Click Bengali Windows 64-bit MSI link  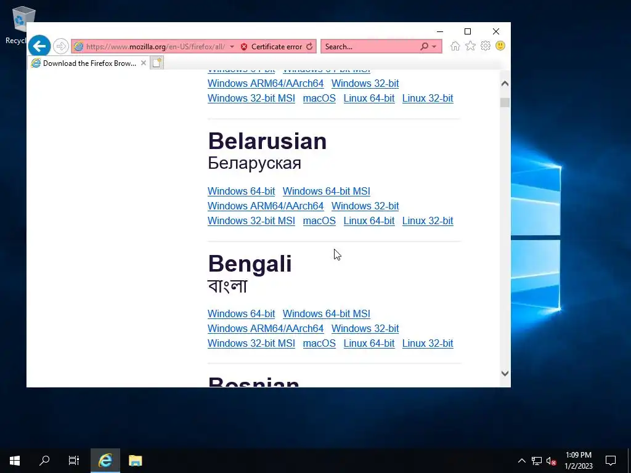click(x=327, y=313)
